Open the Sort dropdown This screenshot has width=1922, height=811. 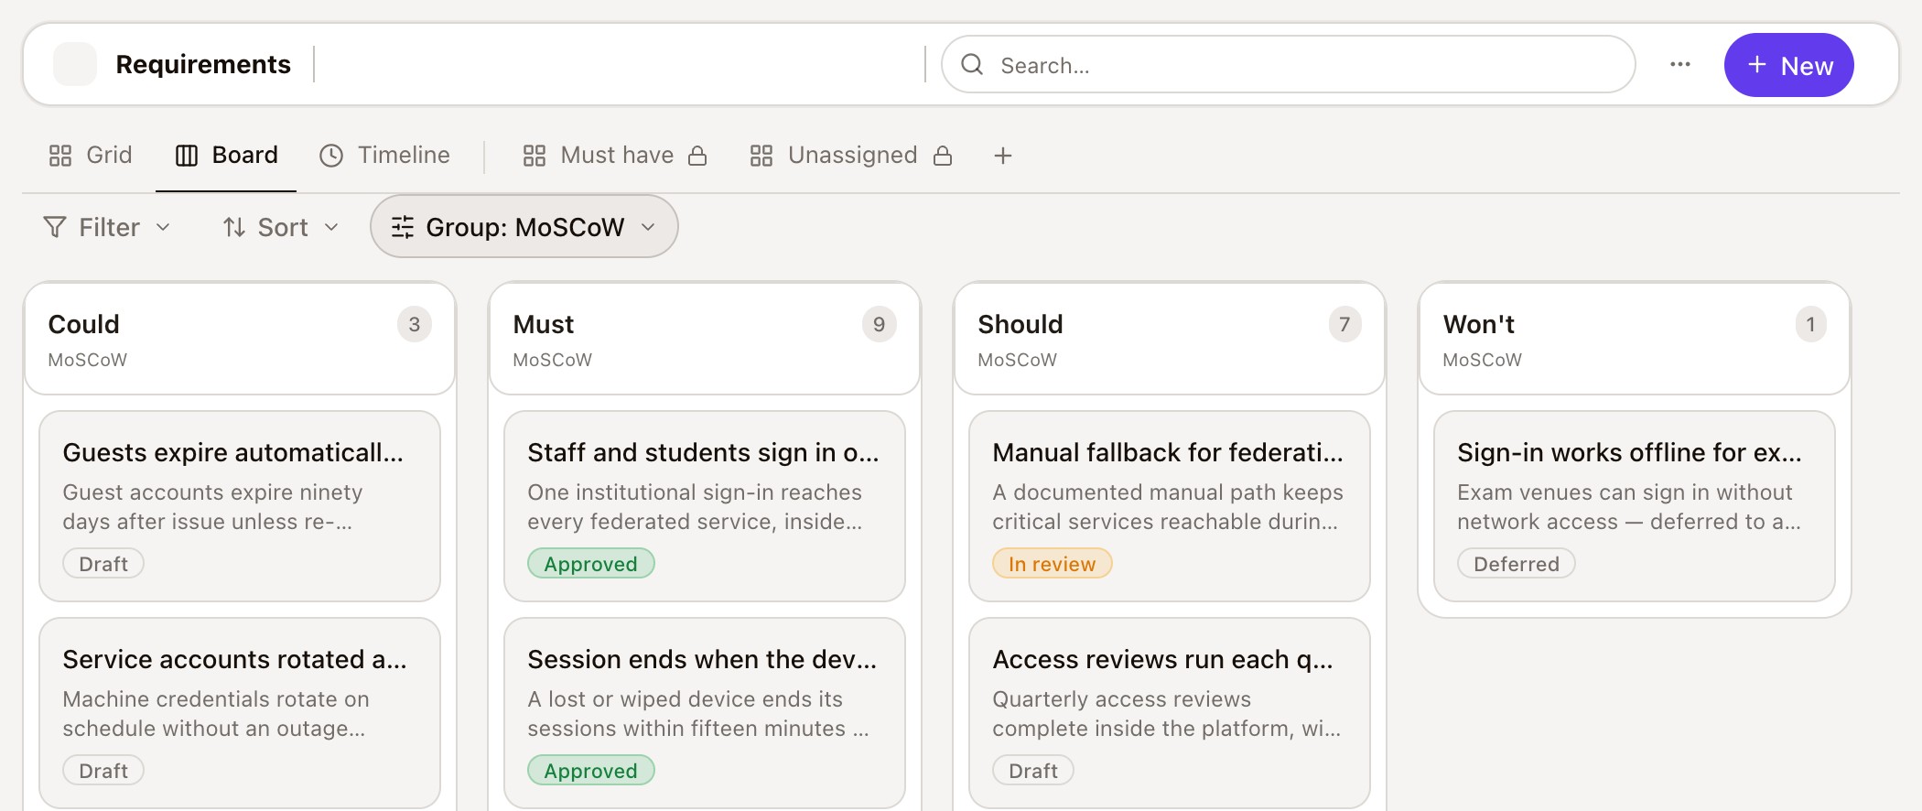tap(281, 227)
